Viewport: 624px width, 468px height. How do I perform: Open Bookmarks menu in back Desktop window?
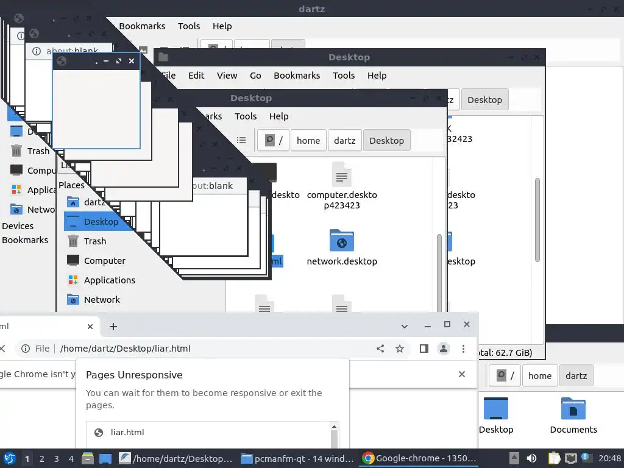[x=297, y=75]
